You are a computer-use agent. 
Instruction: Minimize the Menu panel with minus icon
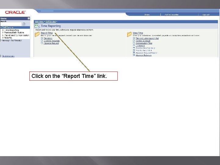29,18
